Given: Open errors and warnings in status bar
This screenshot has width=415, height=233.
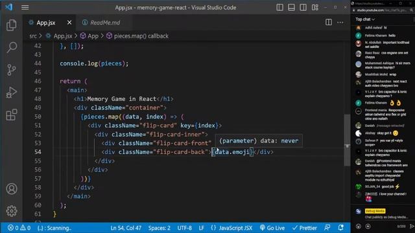Looking at the screenshot, I should tap(19, 228).
